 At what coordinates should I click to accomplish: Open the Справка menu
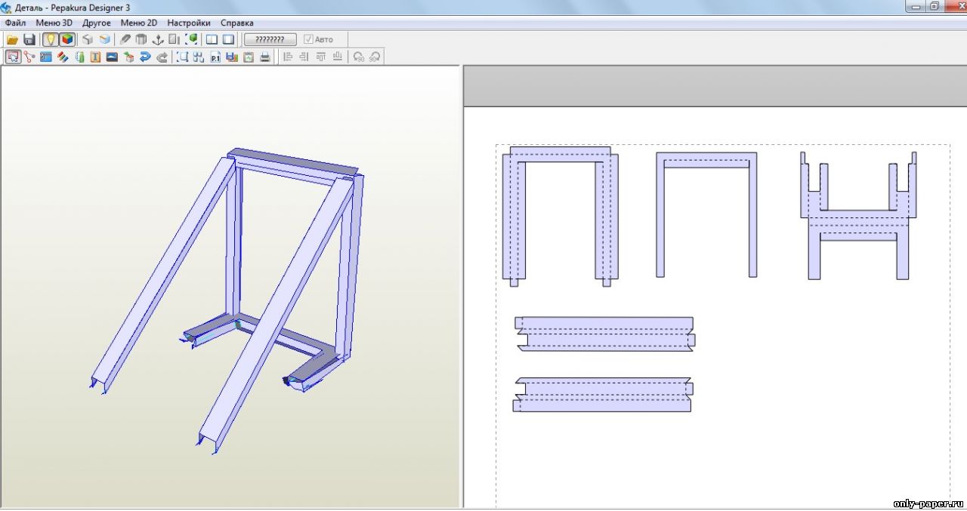[x=236, y=23]
